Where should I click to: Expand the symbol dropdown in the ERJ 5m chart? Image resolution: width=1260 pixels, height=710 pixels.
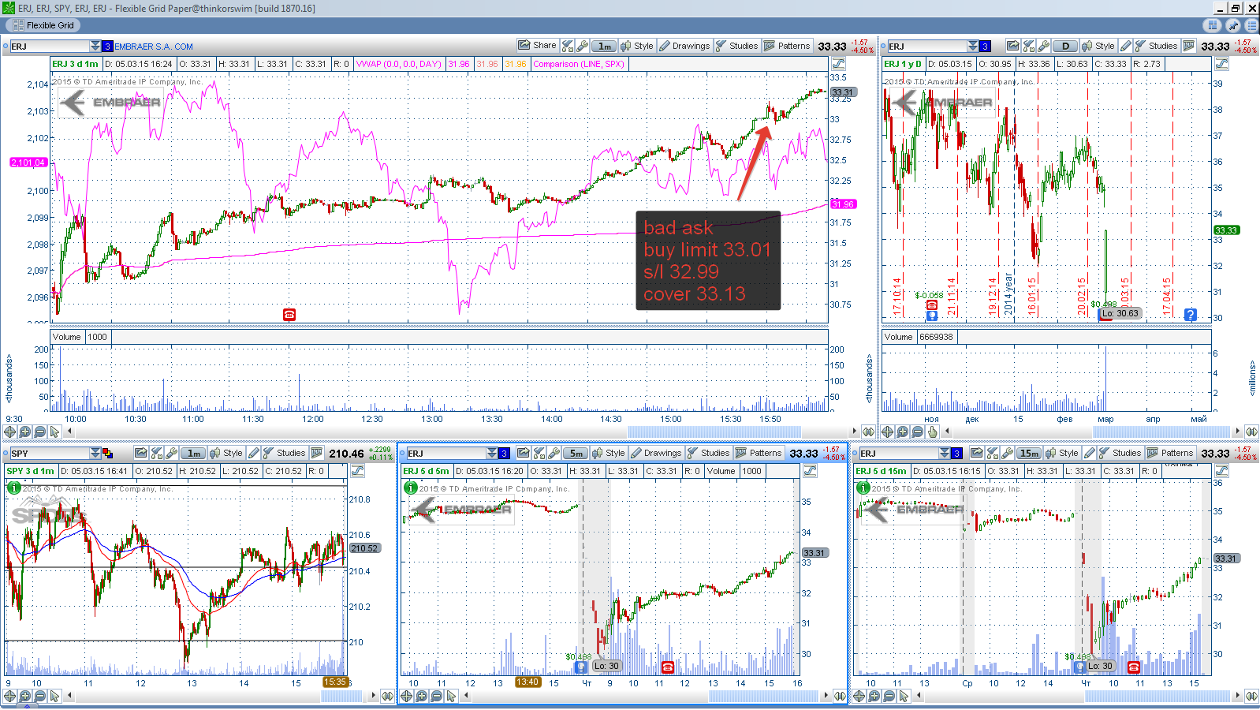[x=491, y=453]
